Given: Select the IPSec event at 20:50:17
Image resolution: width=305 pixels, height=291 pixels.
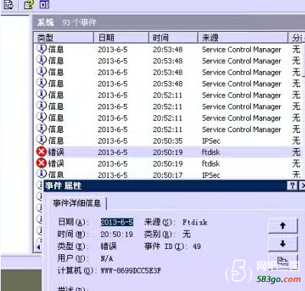Looking at the screenshot, I should [x=168, y=175].
